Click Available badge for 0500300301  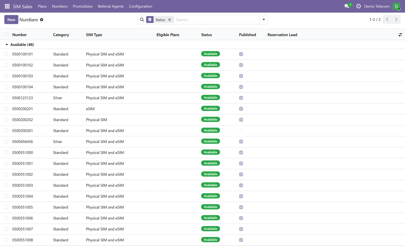click(210, 130)
